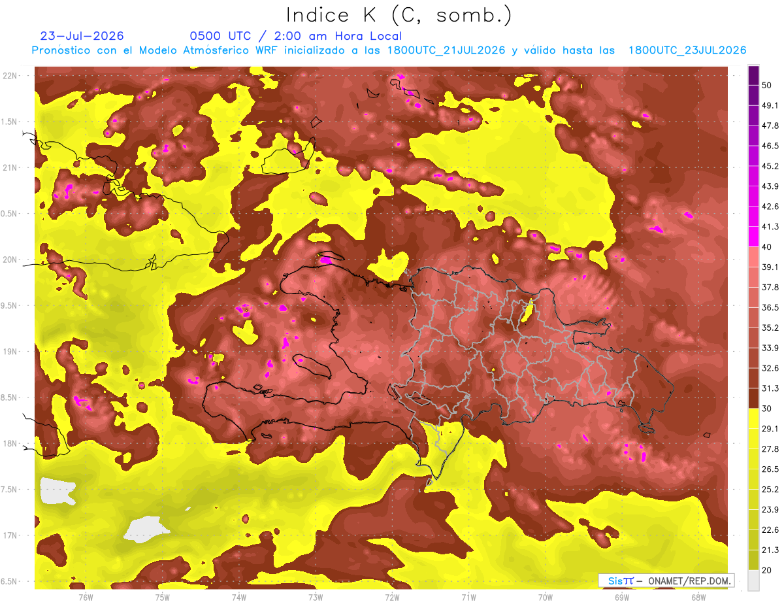Click the '40' colorbar label
Image resolution: width=784 pixels, height=606 pixels.
click(766, 247)
